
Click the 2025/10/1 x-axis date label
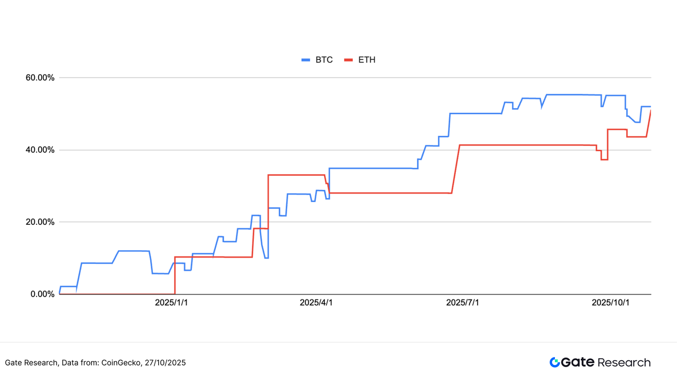(x=611, y=303)
